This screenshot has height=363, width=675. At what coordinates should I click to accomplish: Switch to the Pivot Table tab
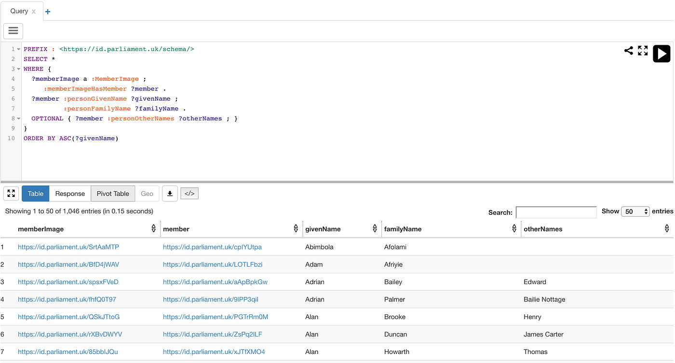113,193
